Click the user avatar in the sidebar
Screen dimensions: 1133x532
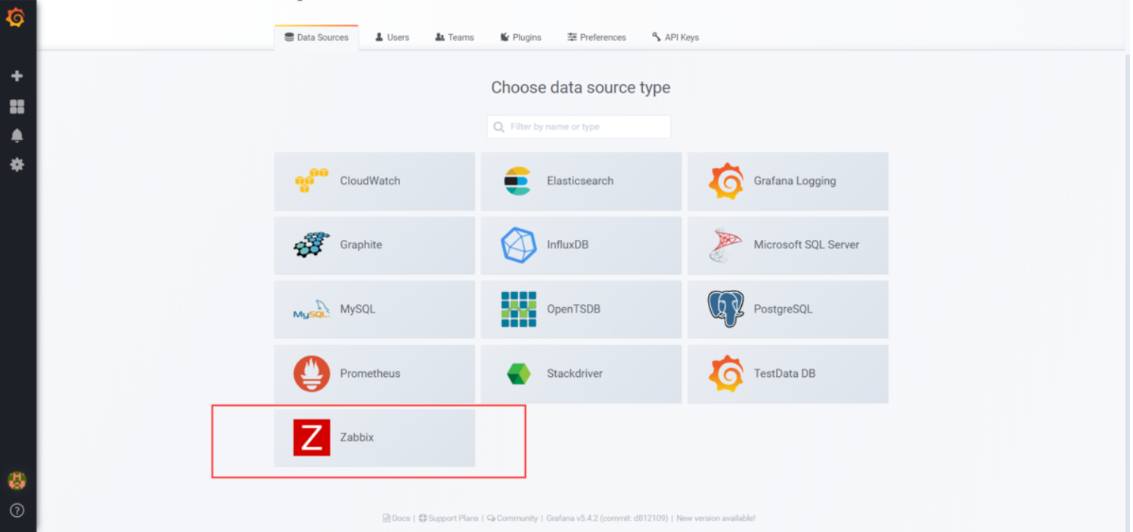pyautogui.click(x=17, y=481)
